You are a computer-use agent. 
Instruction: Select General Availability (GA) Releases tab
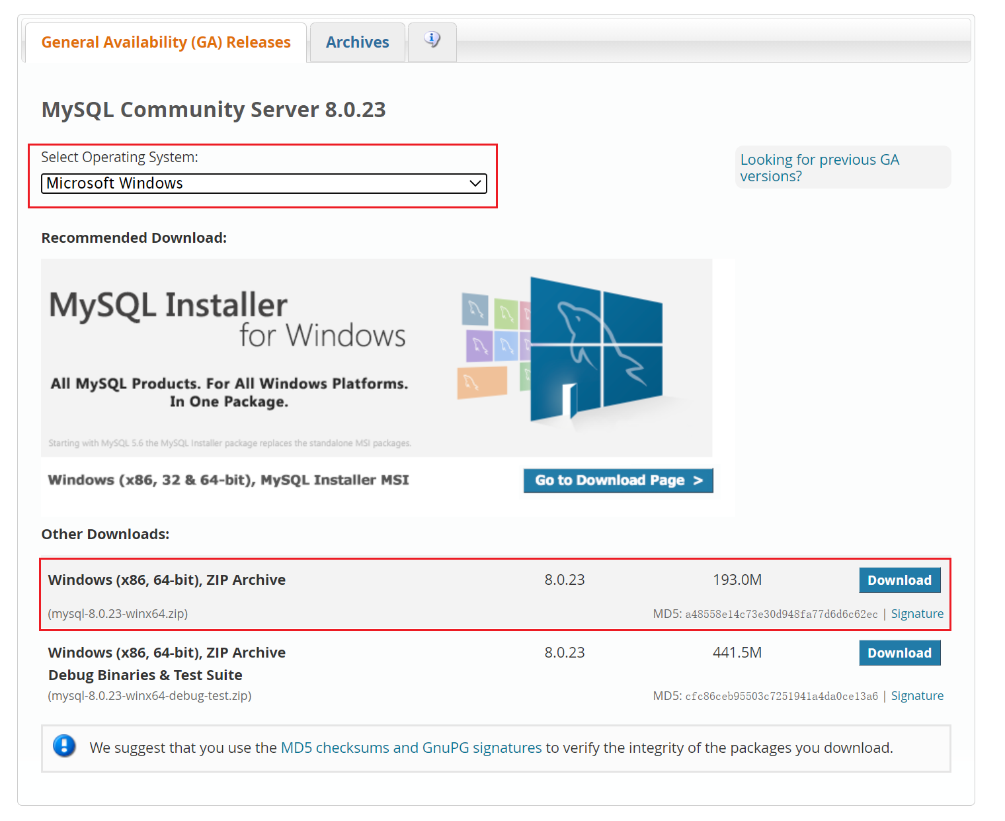(166, 42)
